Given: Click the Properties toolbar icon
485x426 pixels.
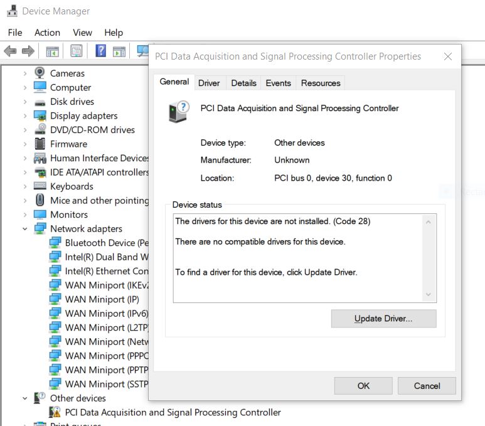Looking at the screenshot, I should (x=77, y=51).
